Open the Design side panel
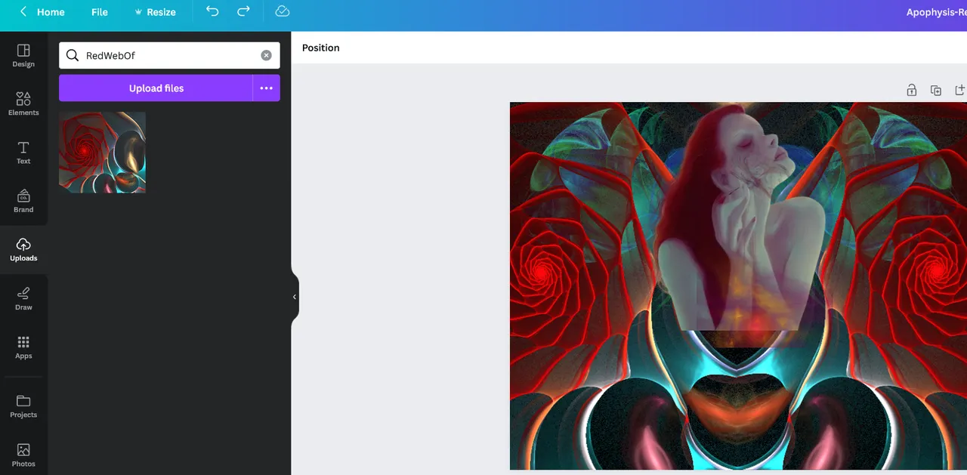This screenshot has width=967, height=475. pyautogui.click(x=23, y=55)
